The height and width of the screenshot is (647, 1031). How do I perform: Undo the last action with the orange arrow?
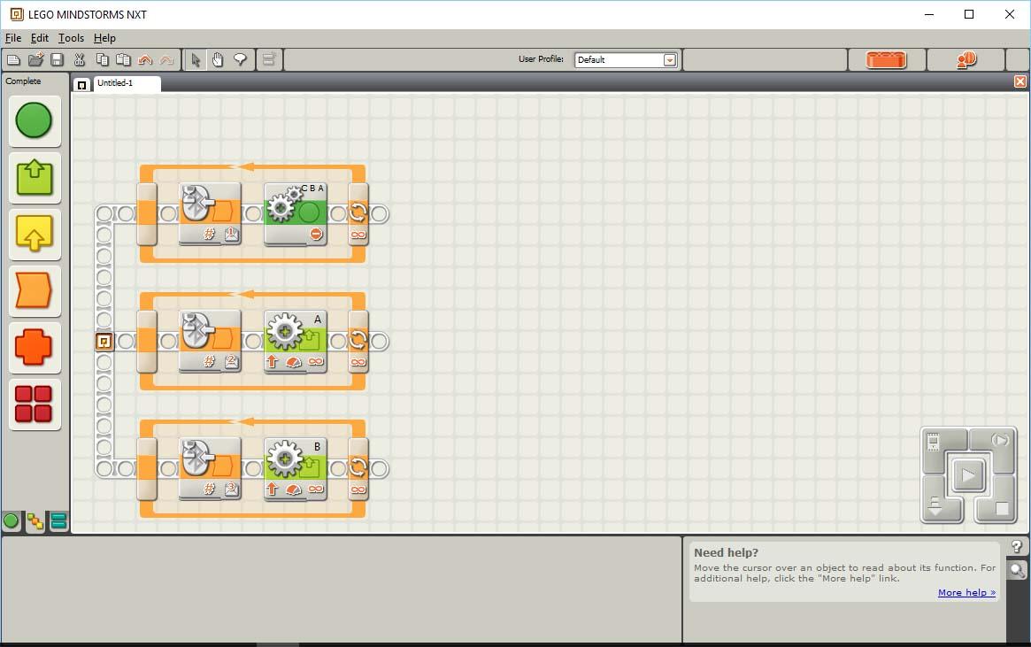[x=145, y=60]
